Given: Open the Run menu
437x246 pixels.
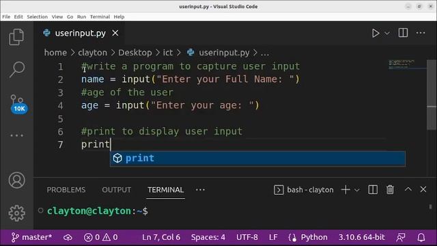Looking at the screenshot, I should [81, 16].
